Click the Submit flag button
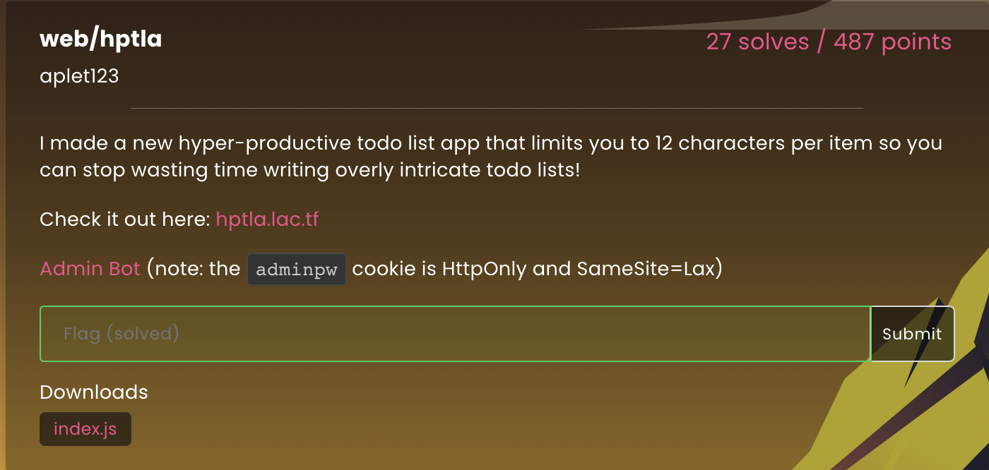This screenshot has width=989, height=470. coord(912,334)
